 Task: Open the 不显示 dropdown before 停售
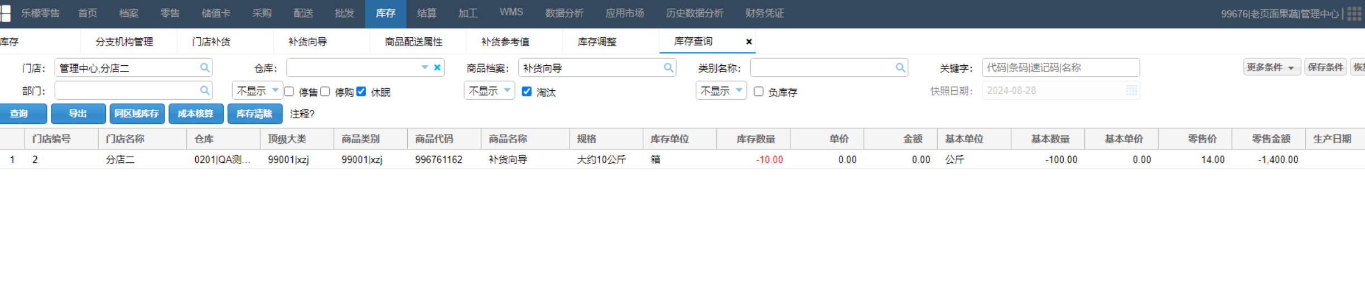point(257,90)
